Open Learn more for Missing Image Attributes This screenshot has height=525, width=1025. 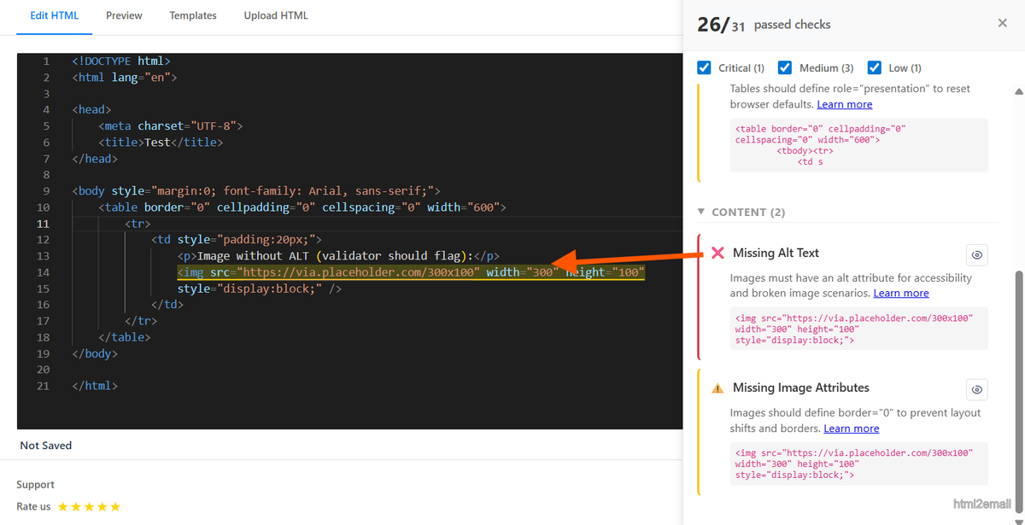pos(851,428)
